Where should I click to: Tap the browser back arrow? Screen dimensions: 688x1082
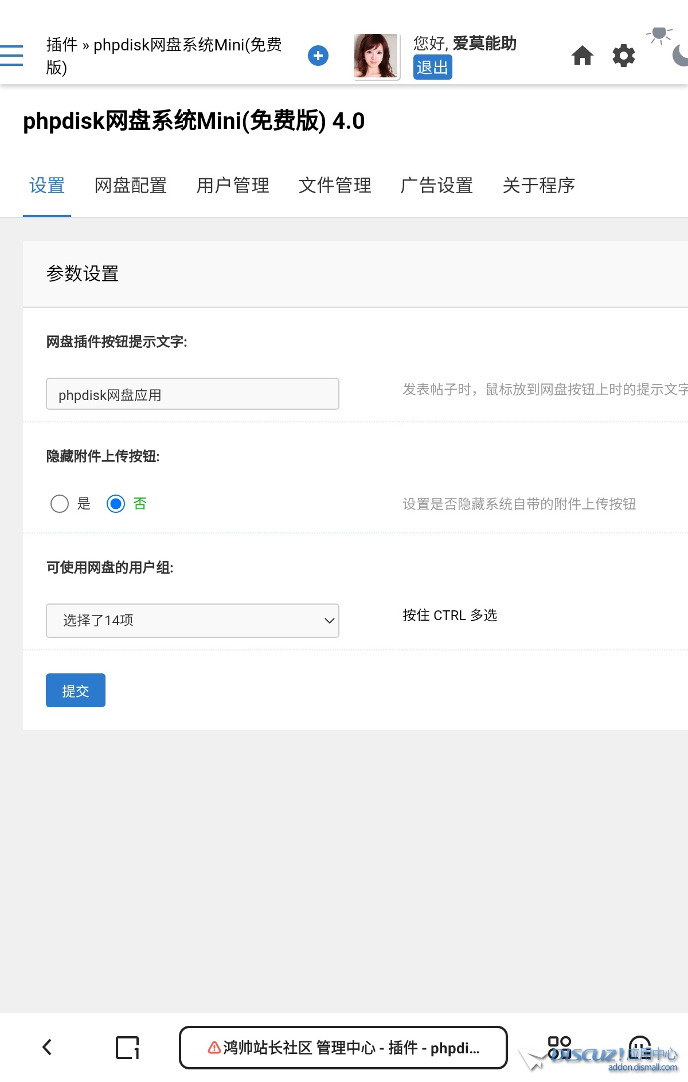pyautogui.click(x=47, y=1048)
